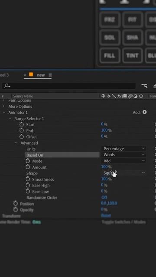Collapse Range Selector 1

pos(10,118)
